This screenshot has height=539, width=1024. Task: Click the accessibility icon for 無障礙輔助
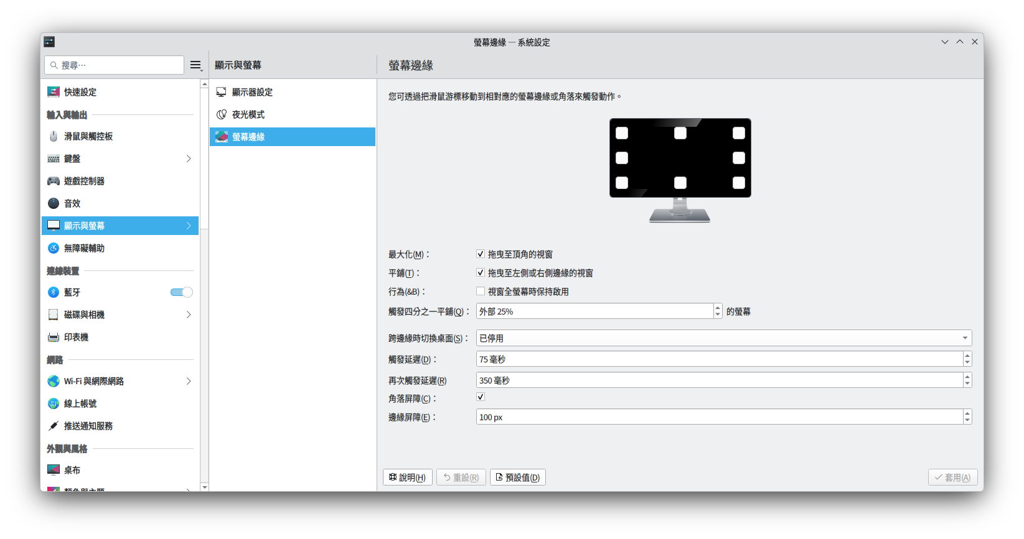[54, 248]
